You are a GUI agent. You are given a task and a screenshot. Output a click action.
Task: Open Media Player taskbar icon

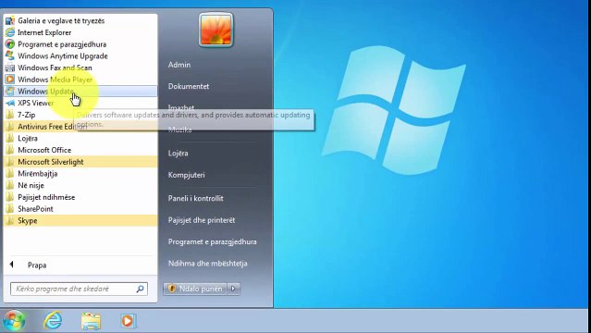tap(128, 321)
